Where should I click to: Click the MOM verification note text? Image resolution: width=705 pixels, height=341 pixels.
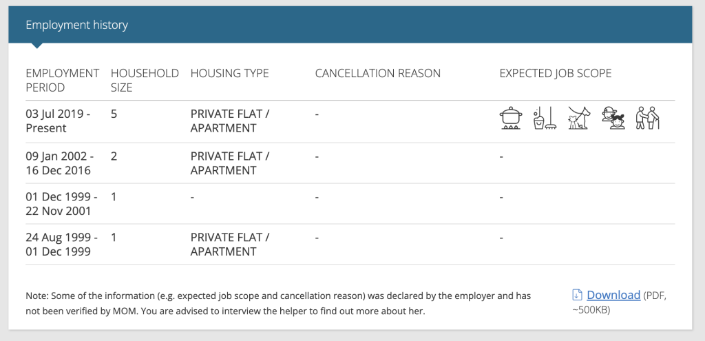click(278, 304)
